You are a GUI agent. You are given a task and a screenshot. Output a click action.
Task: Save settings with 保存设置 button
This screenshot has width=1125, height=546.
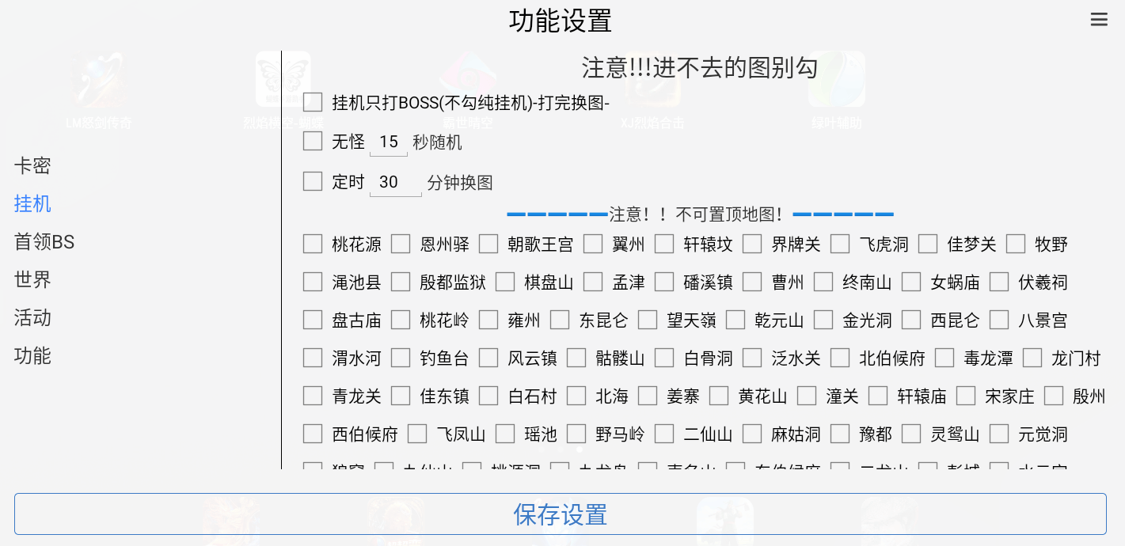pos(561,514)
